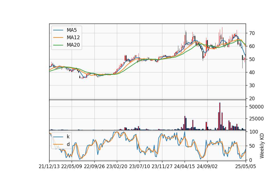The width and height of the screenshot is (273, 196).
Task: Click the 21/12/13 date tick label
Action: click(49, 167)
